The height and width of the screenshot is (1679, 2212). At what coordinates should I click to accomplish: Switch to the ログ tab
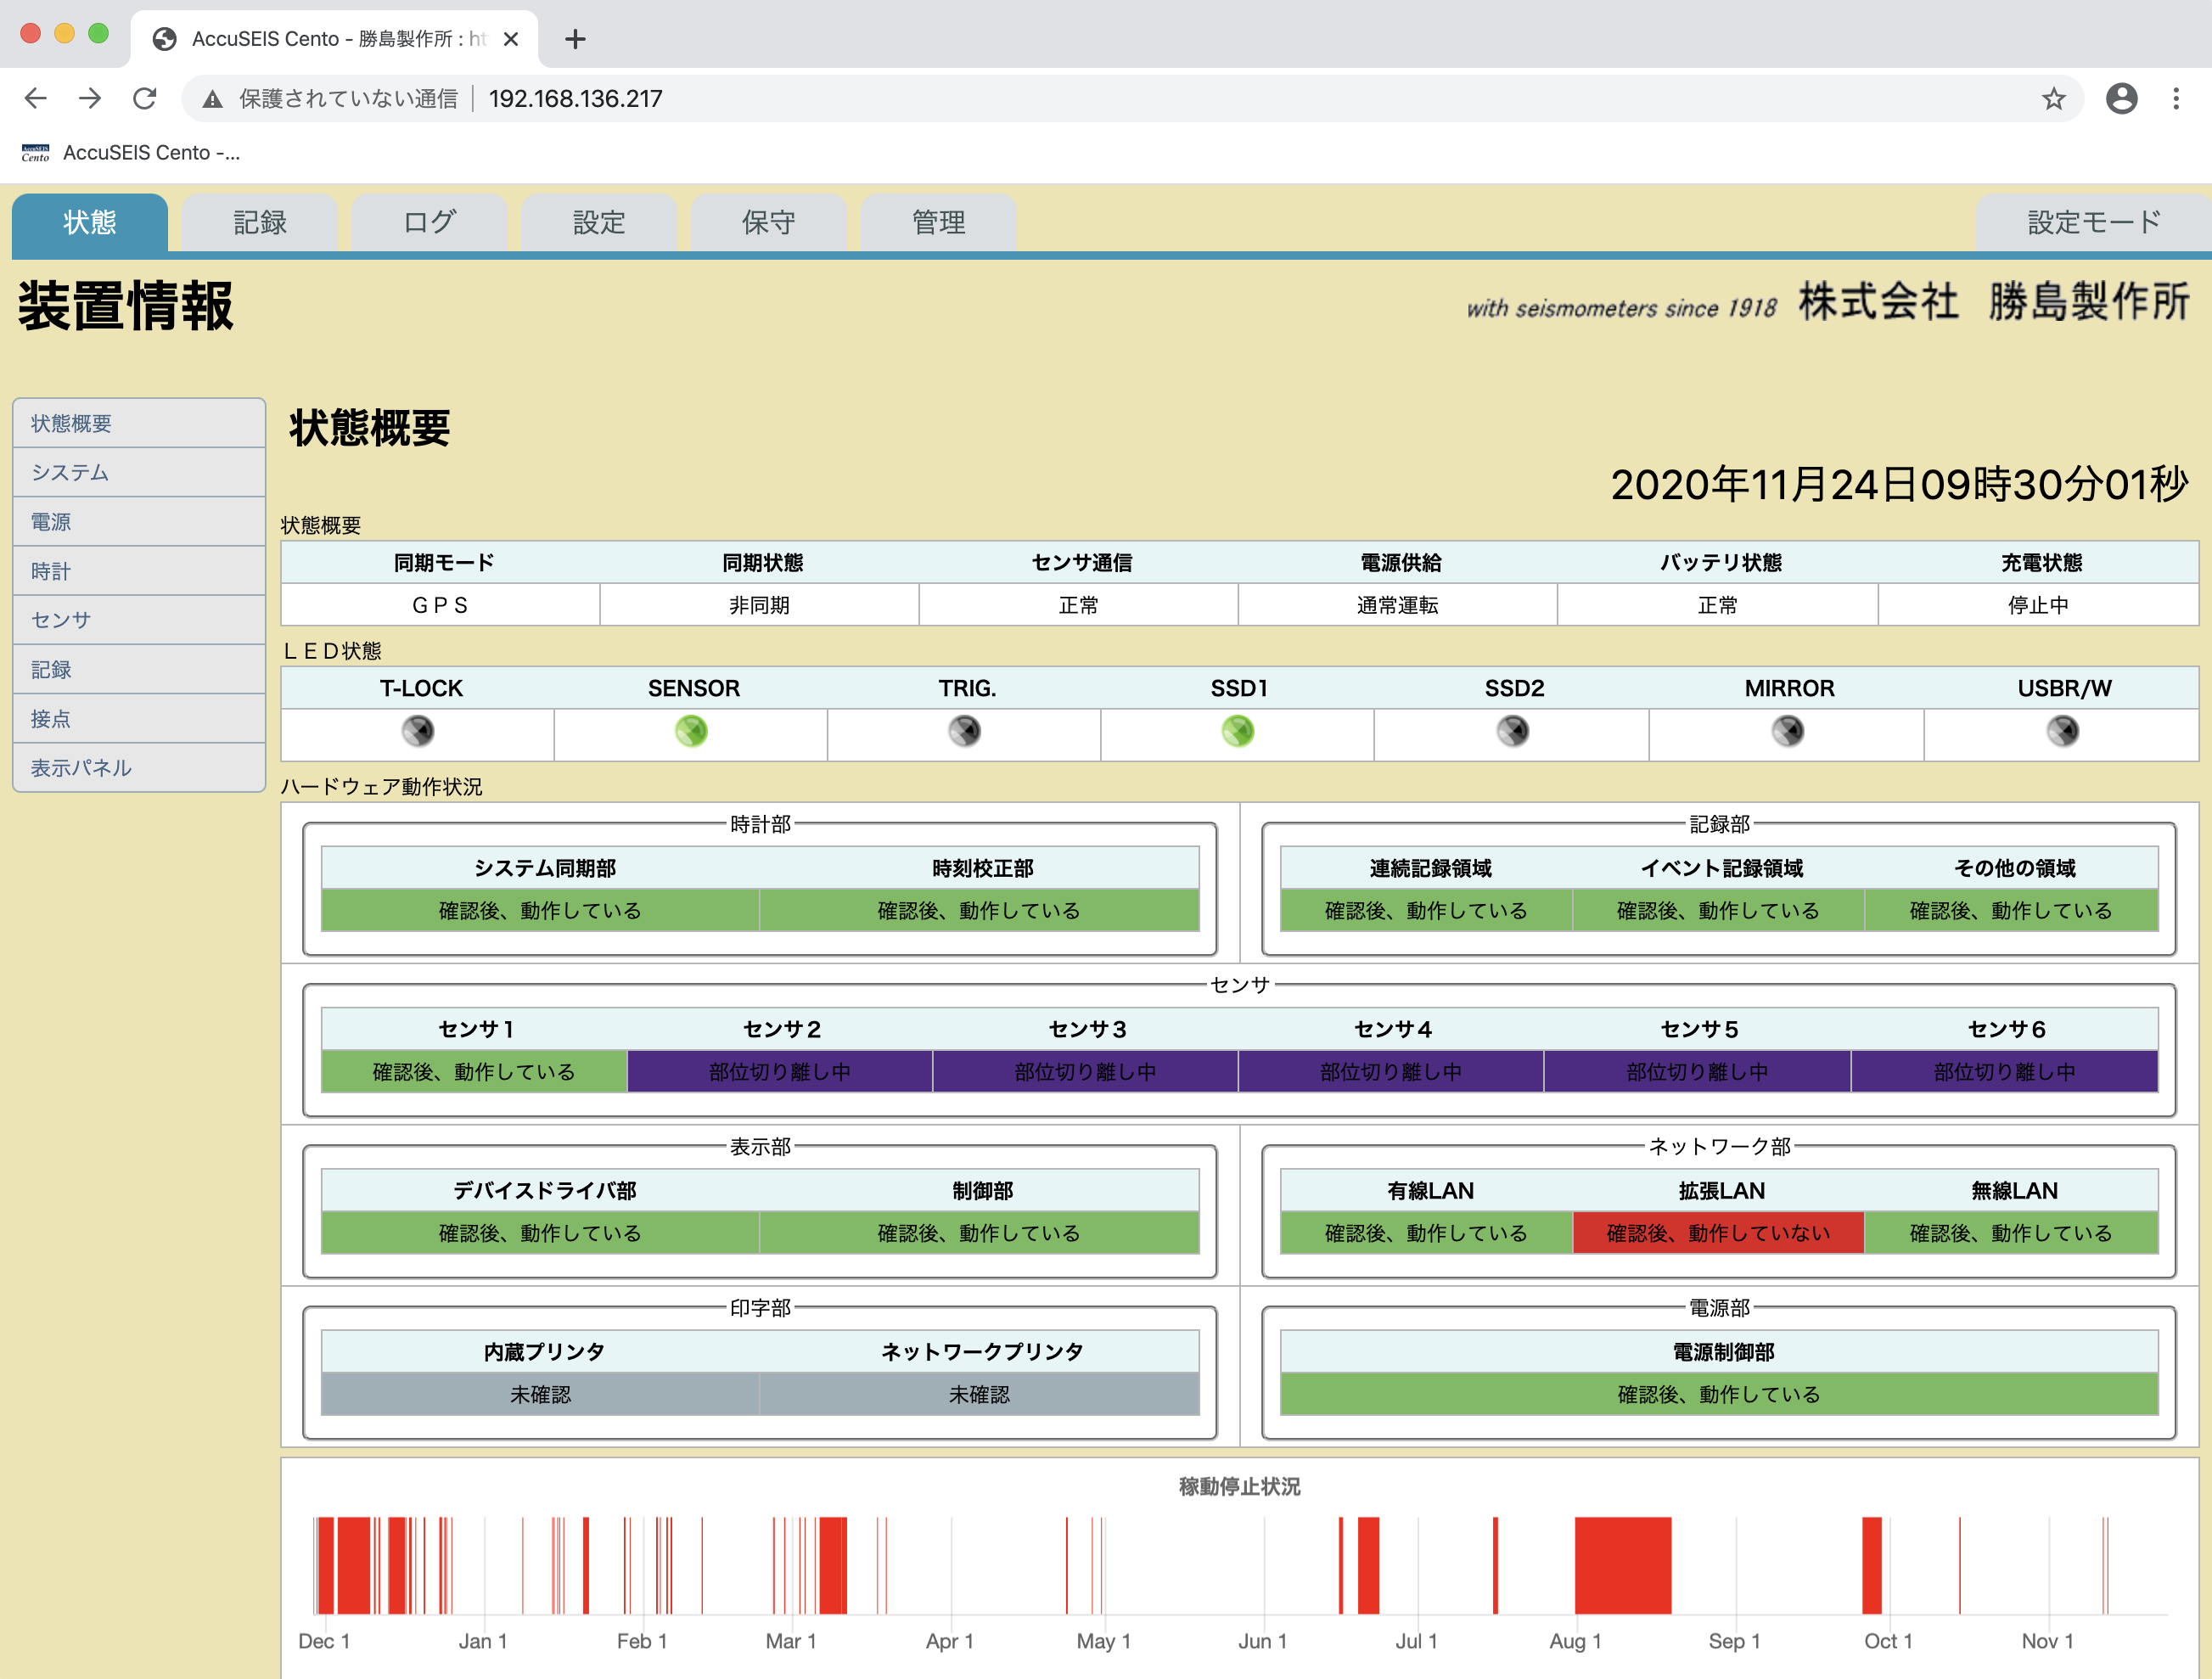(x=430, y=222)
